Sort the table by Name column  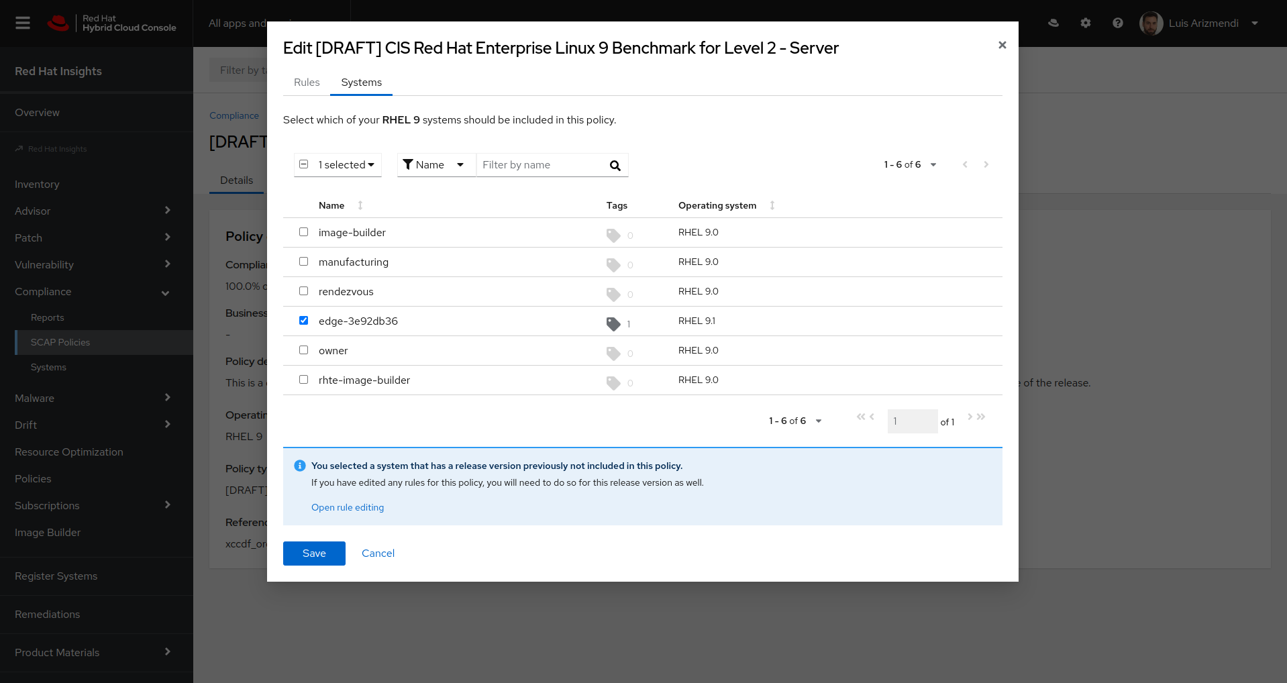360,205
